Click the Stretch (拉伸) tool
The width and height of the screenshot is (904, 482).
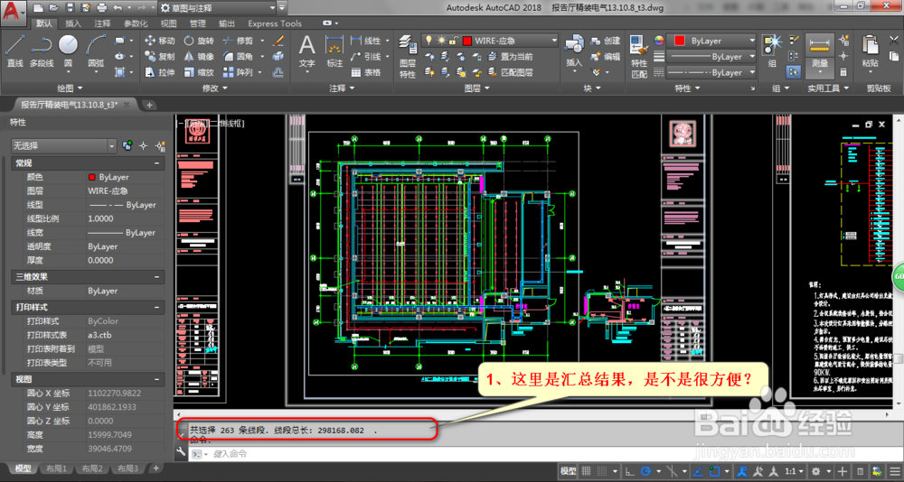click(x=159, y=72)
